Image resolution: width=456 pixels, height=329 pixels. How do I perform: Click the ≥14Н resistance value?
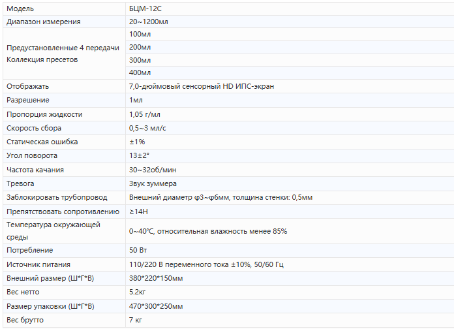[138, 211]
